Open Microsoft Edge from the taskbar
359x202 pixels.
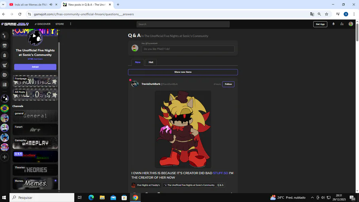(x=91, y=198)
